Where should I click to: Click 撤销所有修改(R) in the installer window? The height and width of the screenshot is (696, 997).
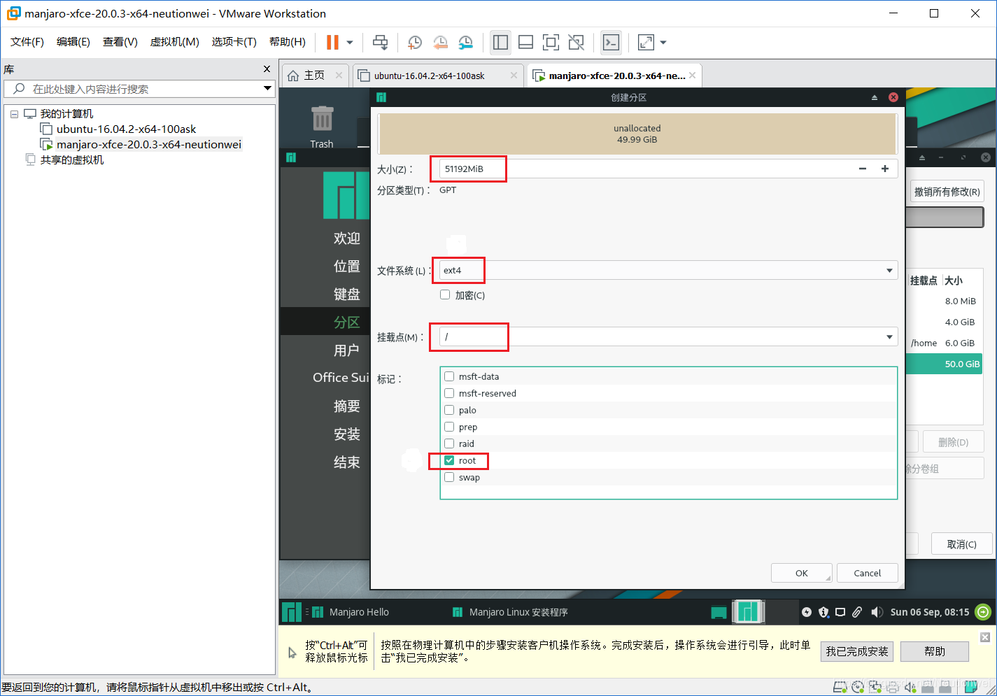click(x=947, y=192)
